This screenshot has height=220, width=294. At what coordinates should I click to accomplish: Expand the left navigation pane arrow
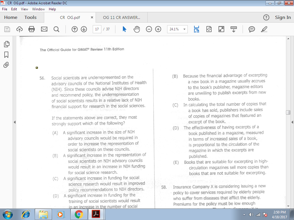click(x=15, y=122)
